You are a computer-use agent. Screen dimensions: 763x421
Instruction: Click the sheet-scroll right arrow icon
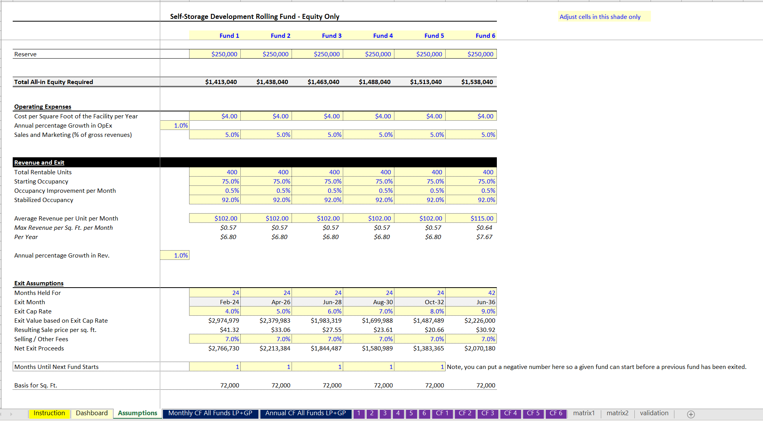(12, 413)
